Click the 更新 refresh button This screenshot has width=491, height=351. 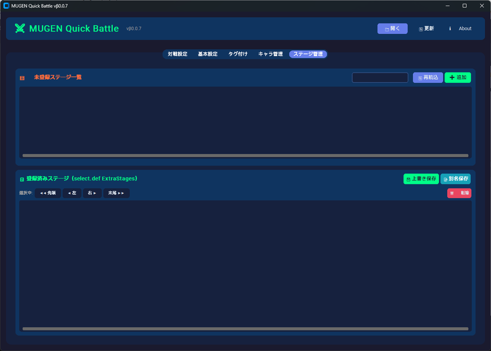click(x=426, y=28)
